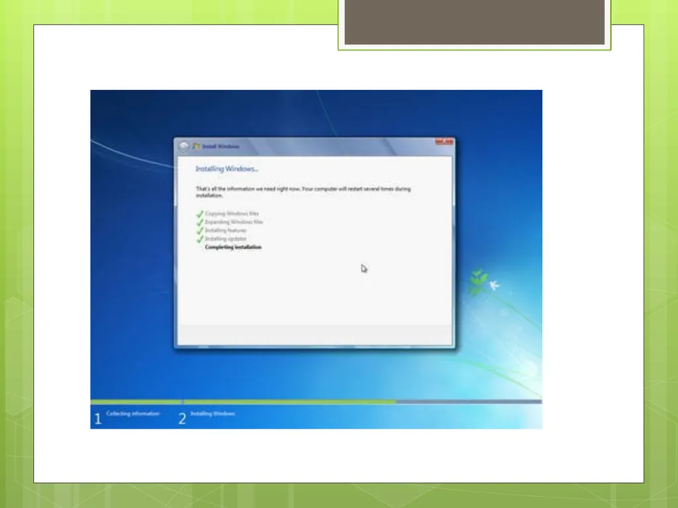Click the "That's all the information" message text

(303, 192)
